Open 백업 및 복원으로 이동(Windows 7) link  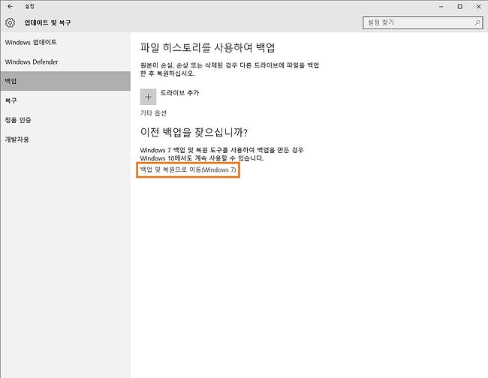click(x=188, y=169)
